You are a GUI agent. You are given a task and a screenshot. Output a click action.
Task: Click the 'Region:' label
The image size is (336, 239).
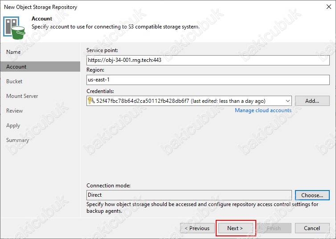(95, 70)
